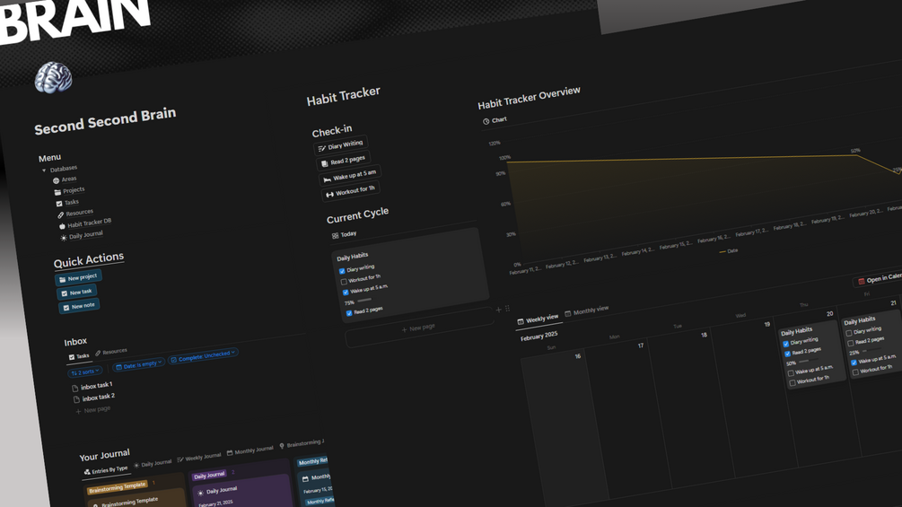The width and height of the screenshot is (902, 507).
Task: Click the 50% data point label on chart
Action: click(x=855, y=151)
